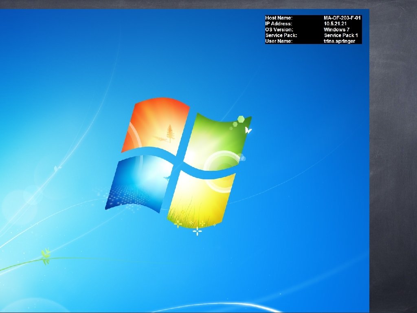The image size is (417, 313).
Task: Click the "OS Version:" label
Action: pos(279,29)
